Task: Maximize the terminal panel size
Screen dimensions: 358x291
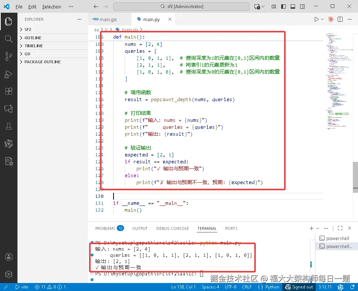Action: [x=340, y=228]
